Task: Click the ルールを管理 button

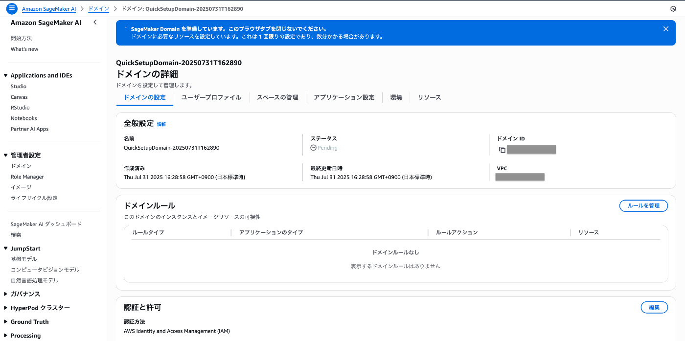Action: [x=643, y=206]
